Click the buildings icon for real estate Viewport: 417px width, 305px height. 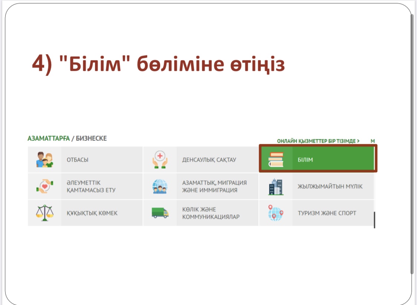(275, 187)
